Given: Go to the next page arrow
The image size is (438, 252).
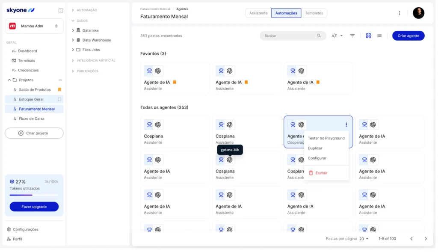Looking at the screenshot, I should 426,239.
